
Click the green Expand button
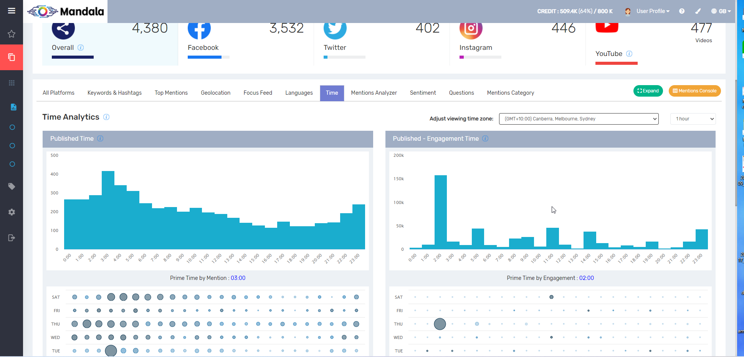[648, 91]
